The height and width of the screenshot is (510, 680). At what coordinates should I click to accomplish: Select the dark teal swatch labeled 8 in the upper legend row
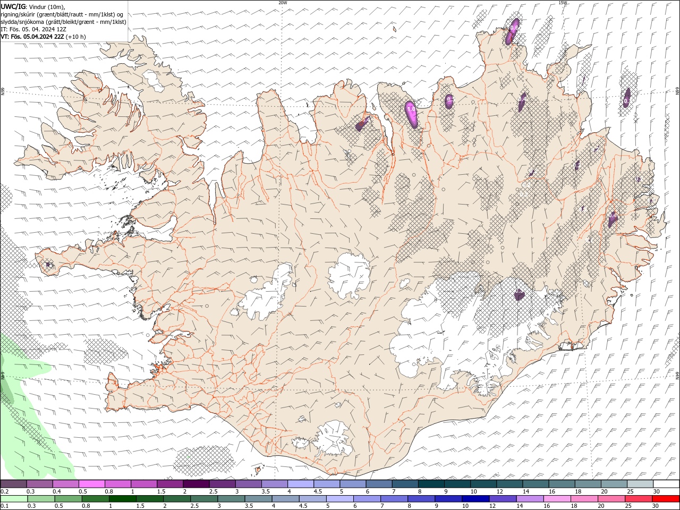431,483
